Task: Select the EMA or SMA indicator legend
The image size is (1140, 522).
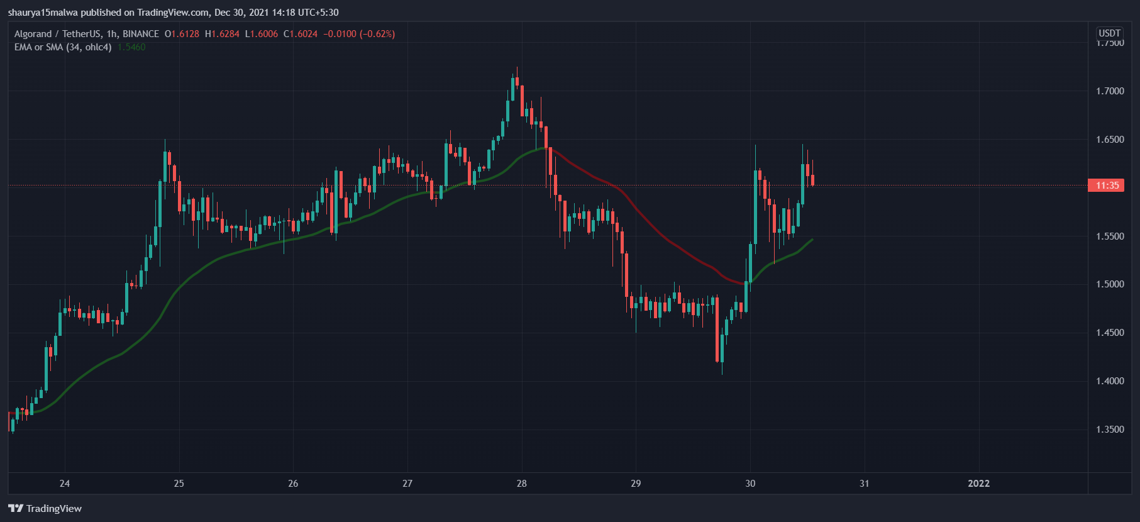Action: [x=63, y=47]
